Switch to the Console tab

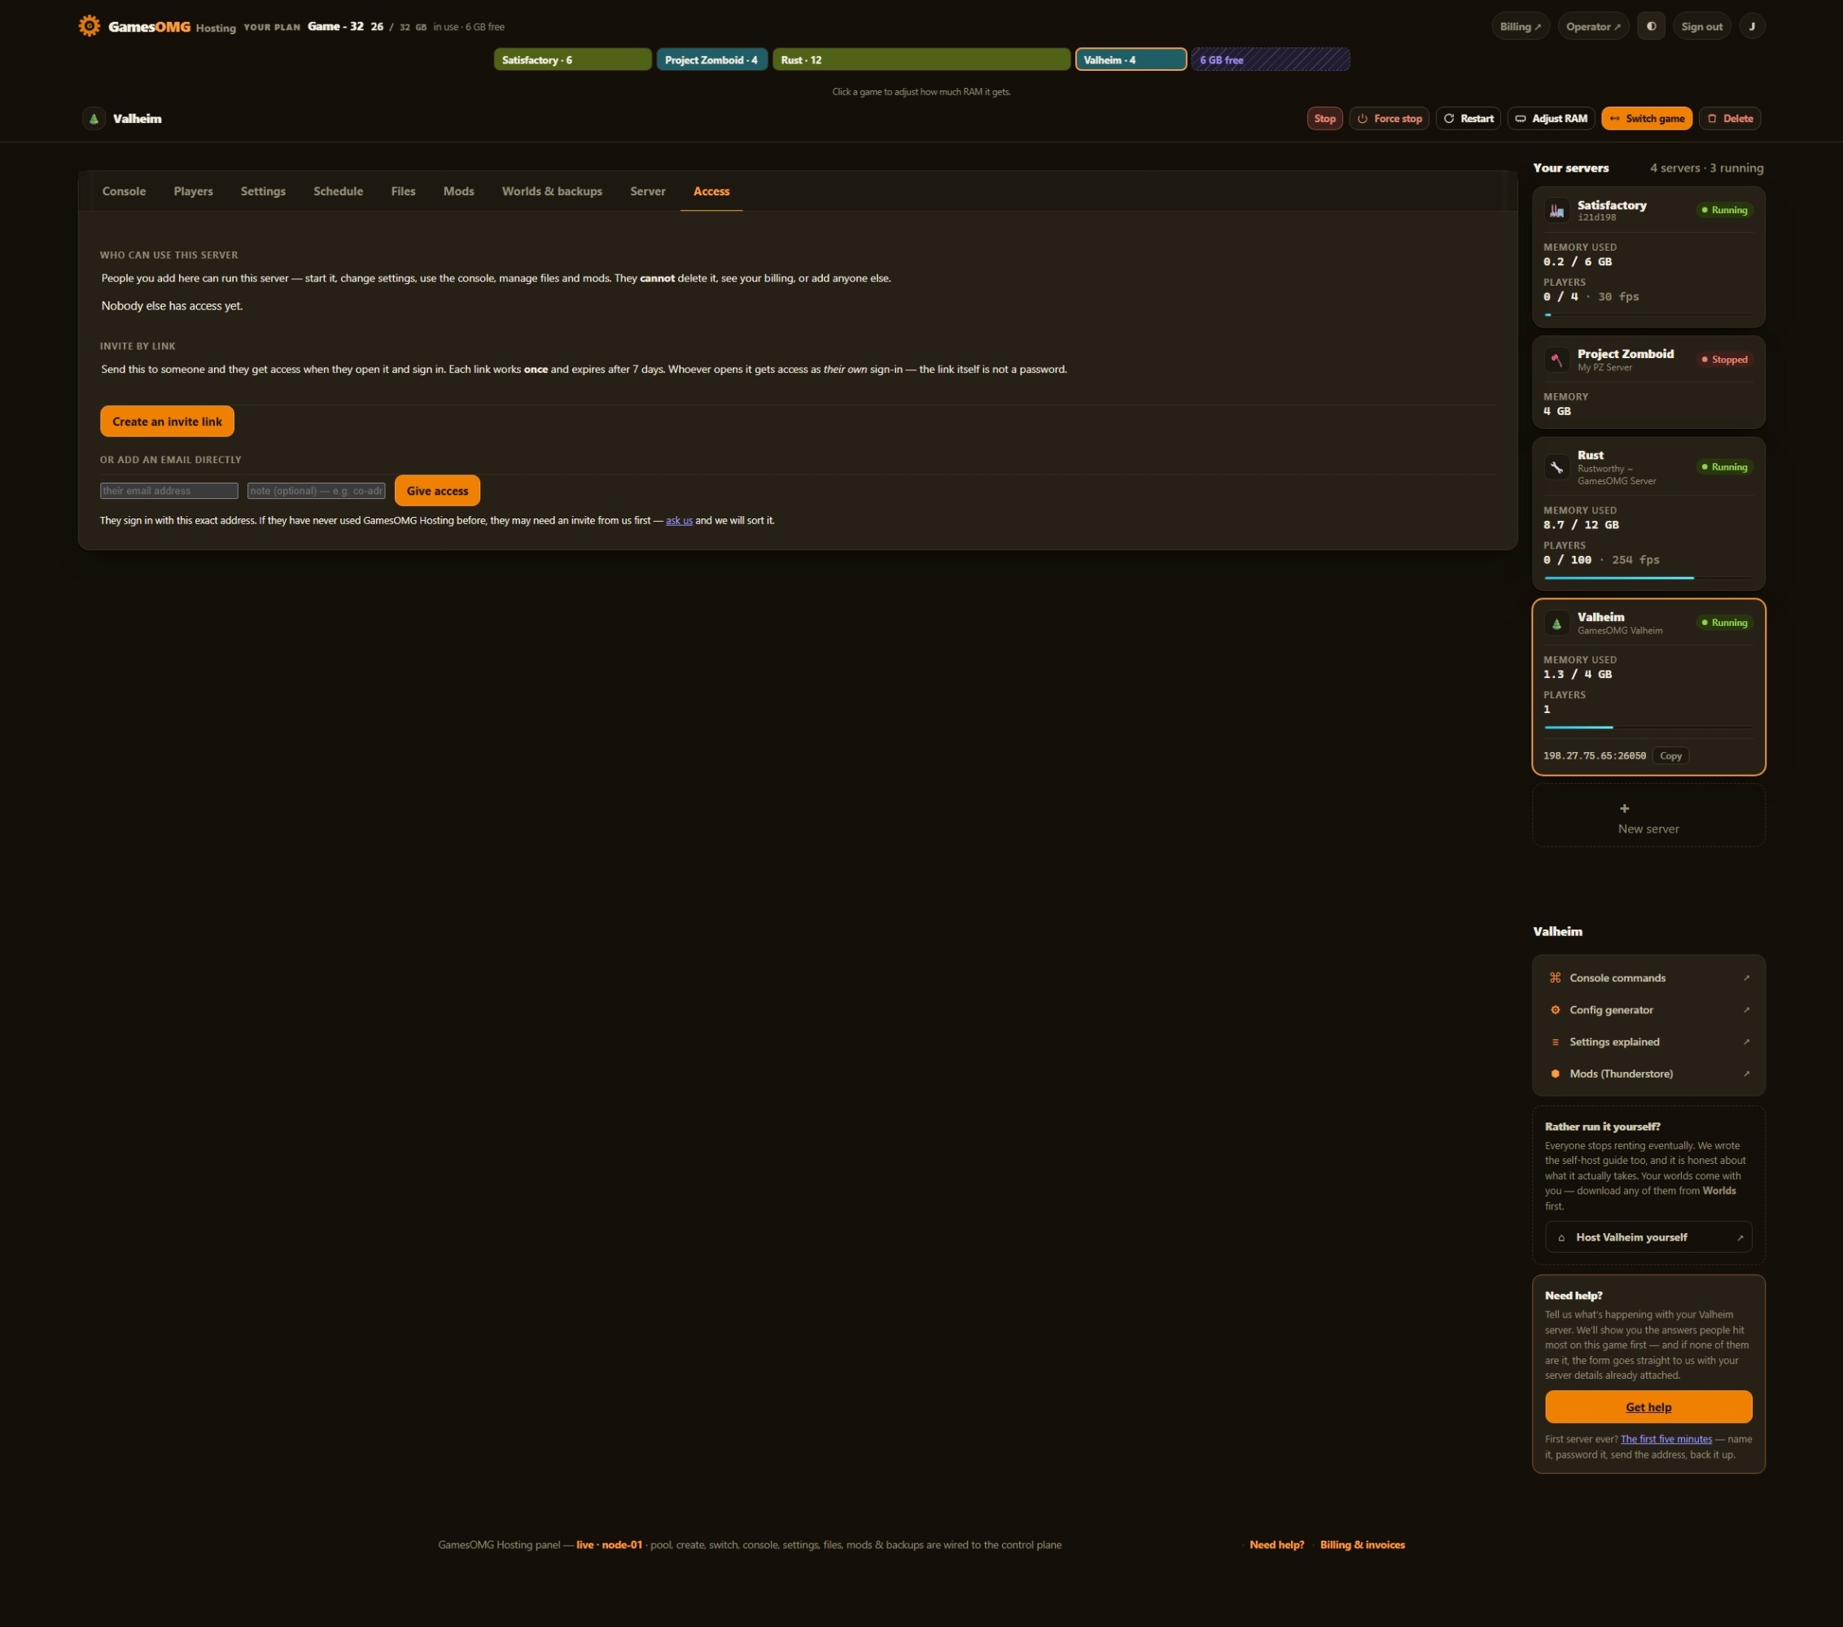pos(124,191)
